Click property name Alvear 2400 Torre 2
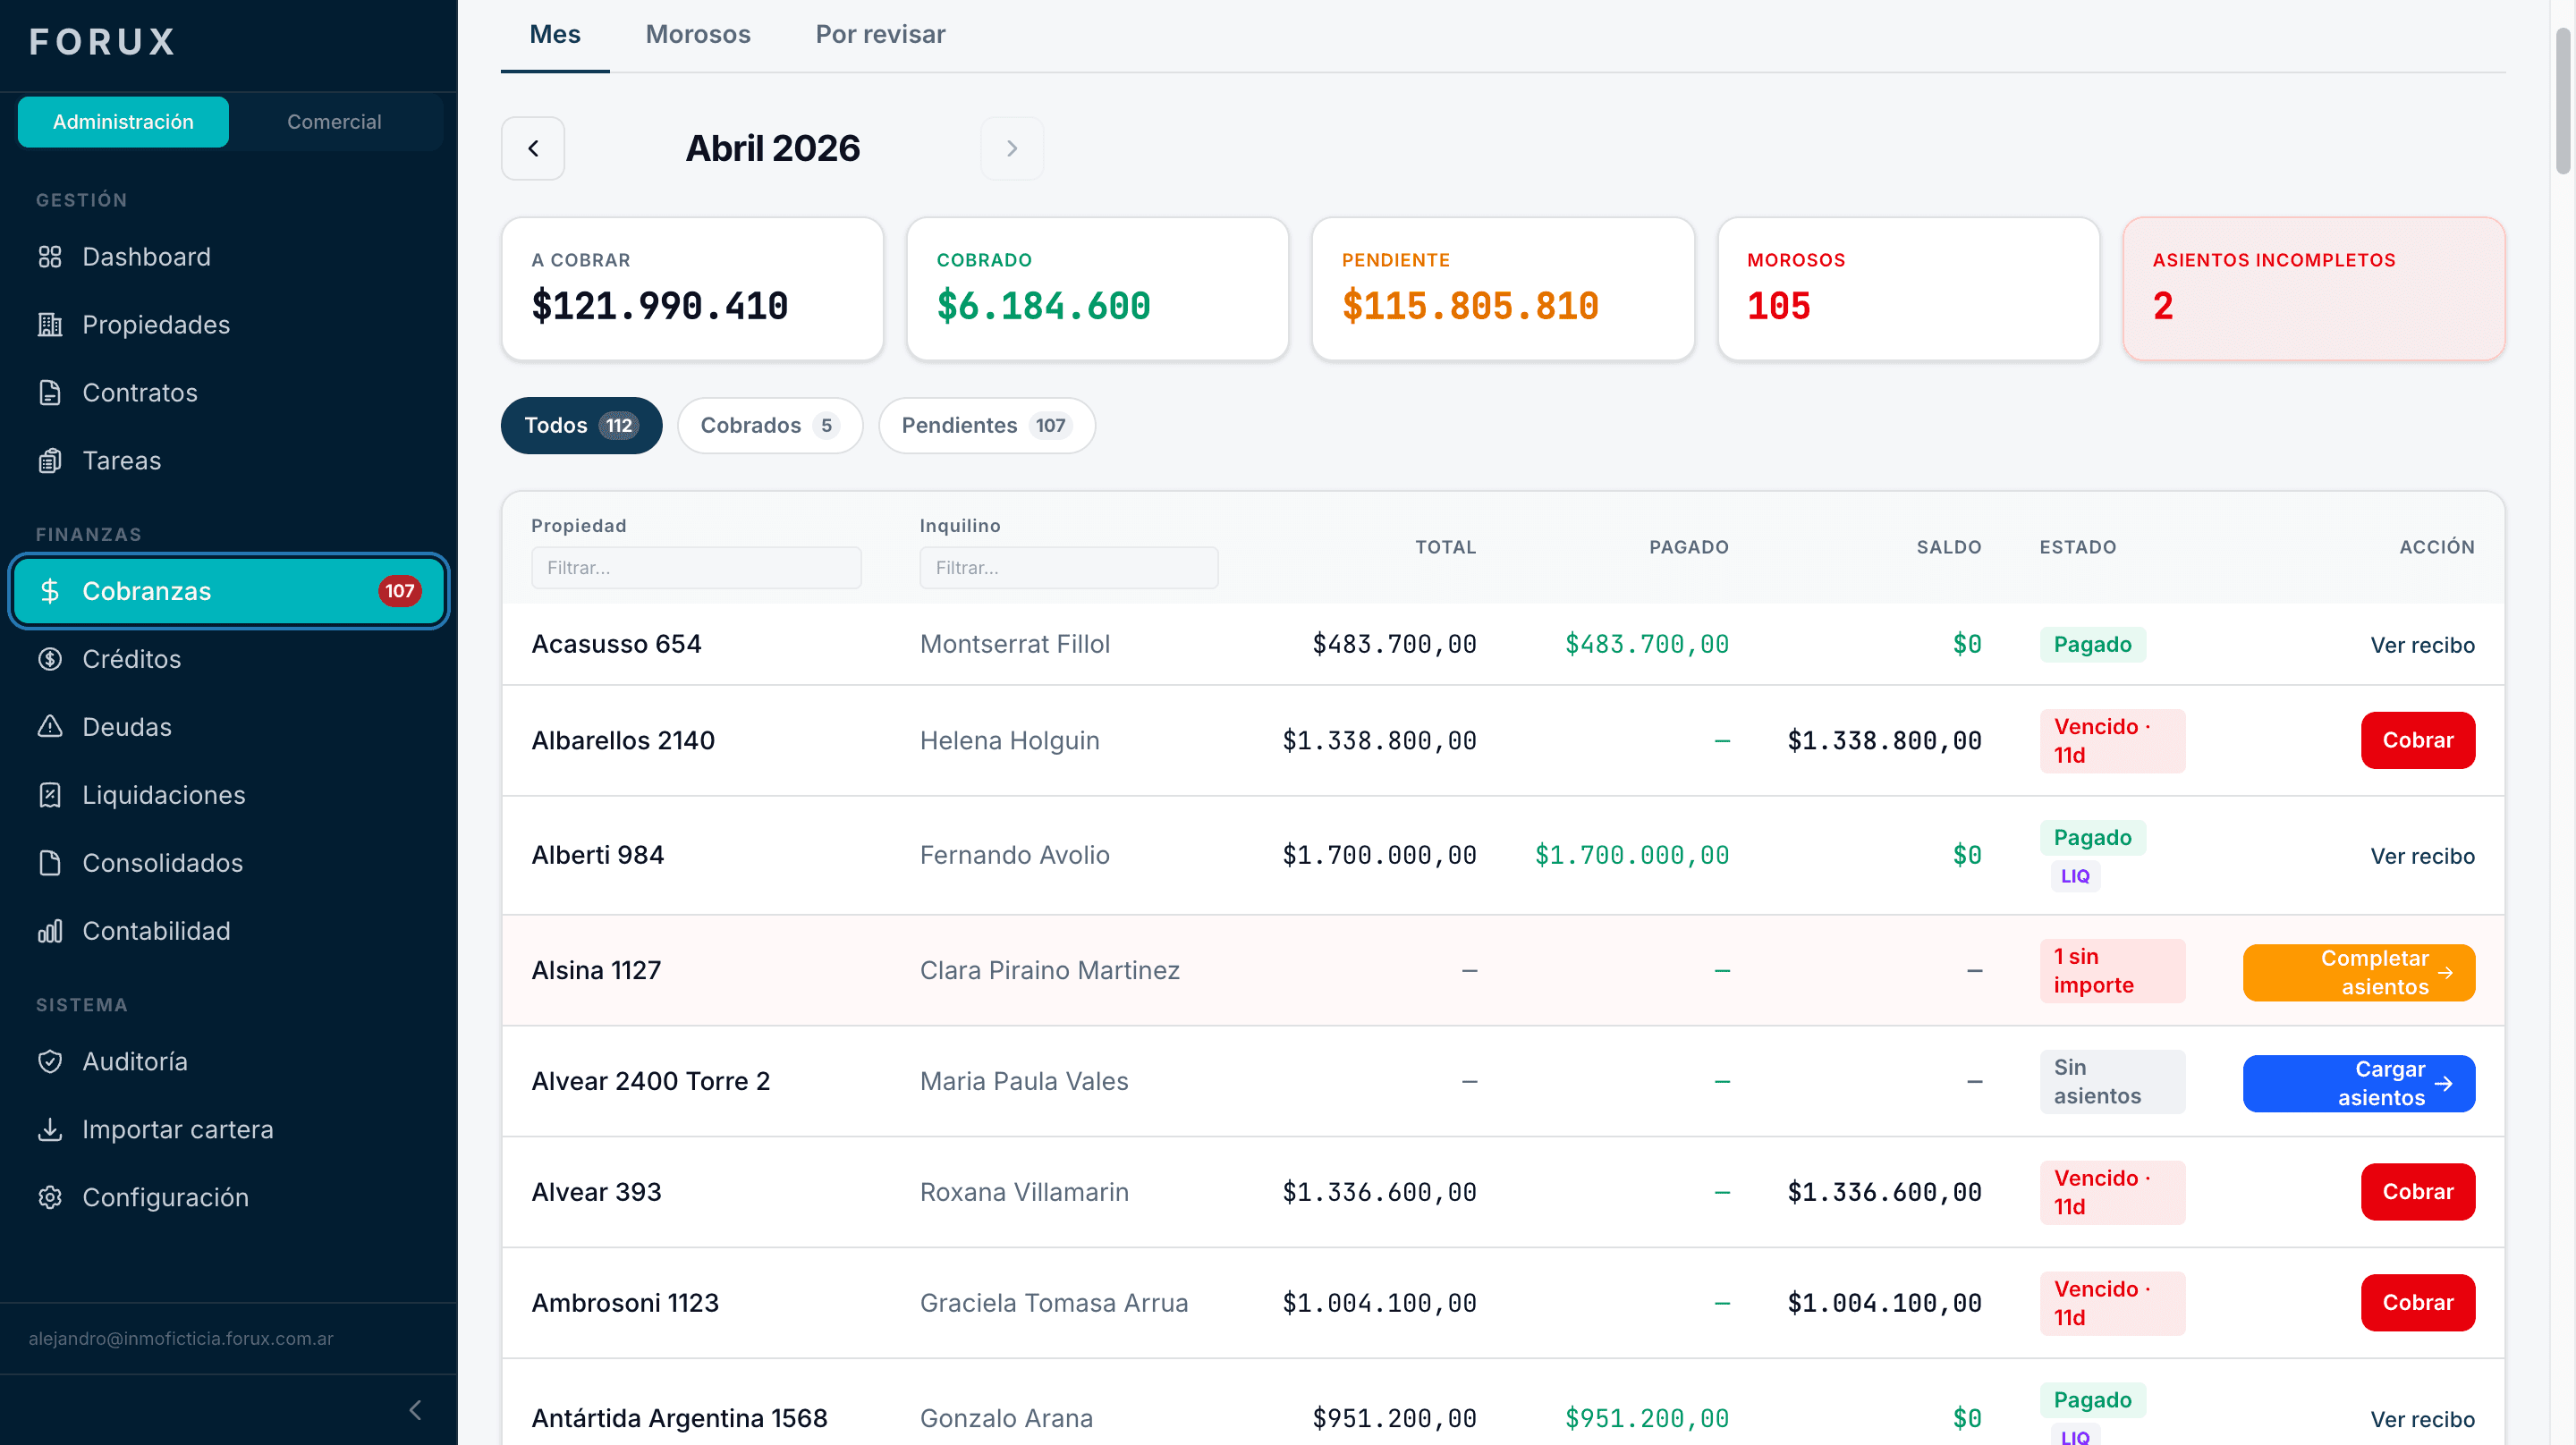The height and width of the screenshot is (1445, 2576). coord(650,1082)
